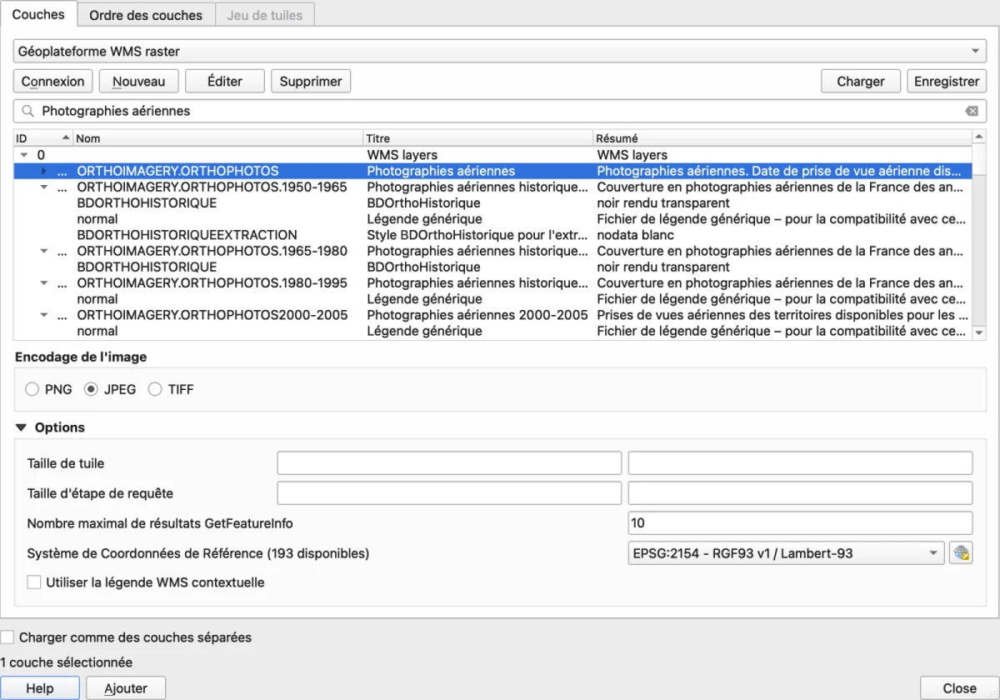
Task: Select PNG image encoding
Action: tap(32, 389)
